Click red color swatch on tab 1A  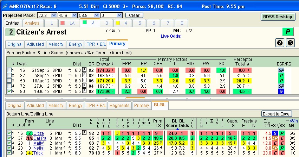62,23
